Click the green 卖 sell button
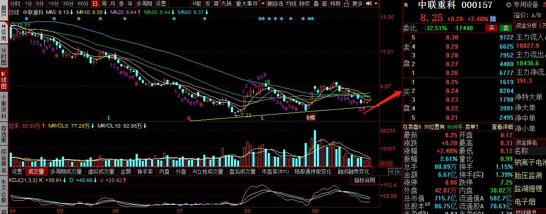The width and height of the screenshot is (546, 214). [506, 28]
